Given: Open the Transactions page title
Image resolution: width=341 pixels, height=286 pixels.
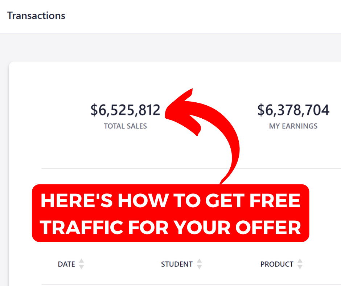Looking at the screenshot, I should click(x=36, y=16).
